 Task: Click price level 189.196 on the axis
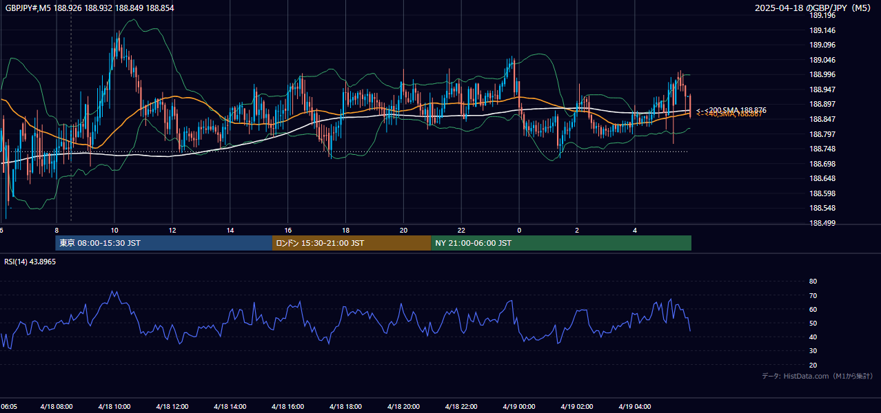tap(822, 15)
